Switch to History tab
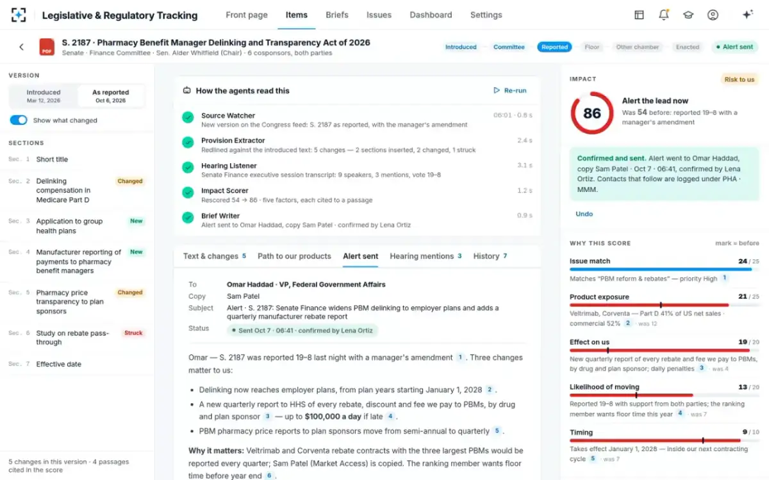The image size is (769, 480). click(x=490, y=256)
